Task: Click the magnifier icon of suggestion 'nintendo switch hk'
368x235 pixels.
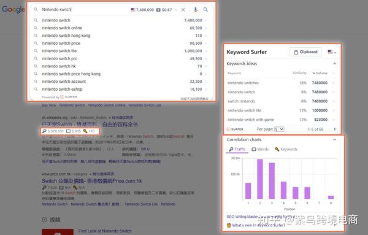Action: click(x=36, y=66)
